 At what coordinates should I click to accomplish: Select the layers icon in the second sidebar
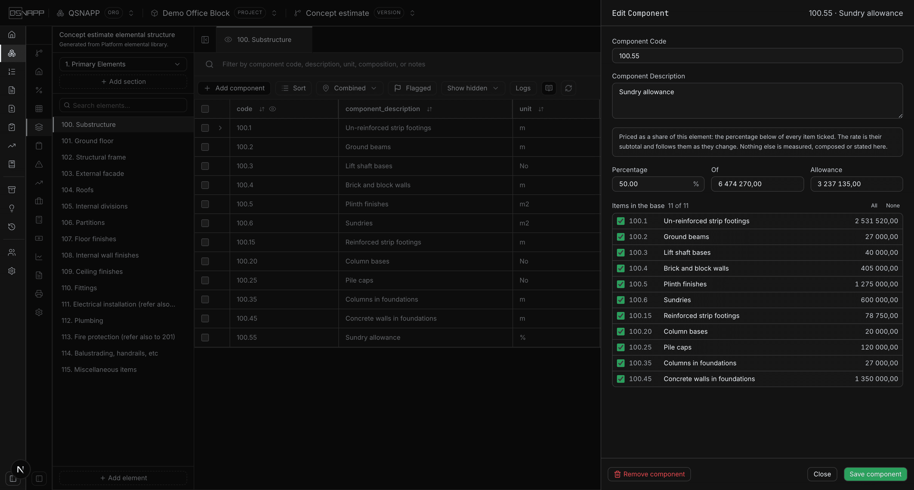pyautogui.click(x=39, y=127)
